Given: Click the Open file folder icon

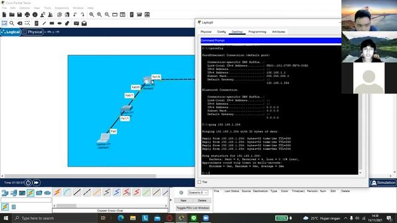Looking at the screenshot, I should pyautogui.click(x=12, y=15).
